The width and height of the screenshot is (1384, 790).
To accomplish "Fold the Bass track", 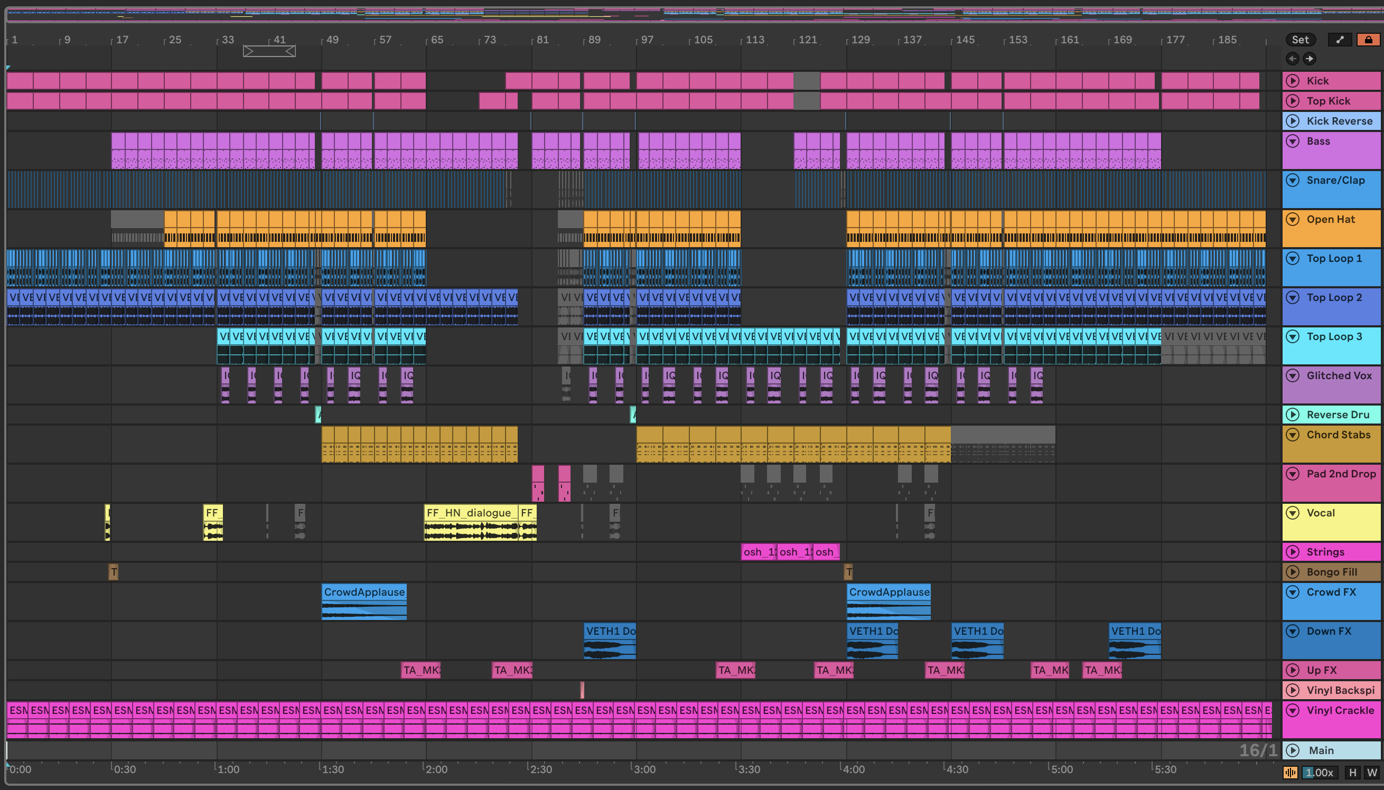I will pos(1293,141).
